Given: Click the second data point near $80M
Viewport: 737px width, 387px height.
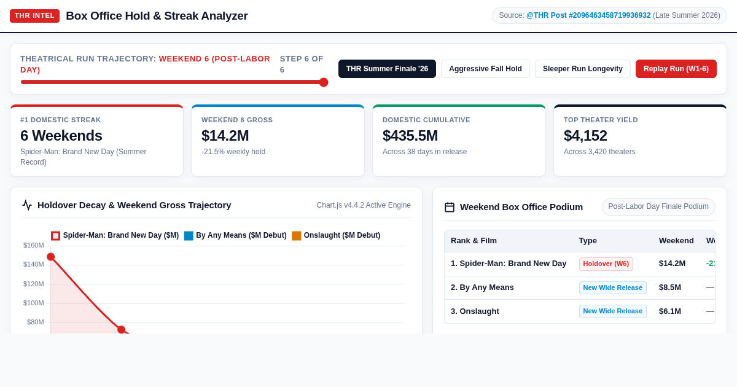Looking at the screenshot, I should [122, 330].
